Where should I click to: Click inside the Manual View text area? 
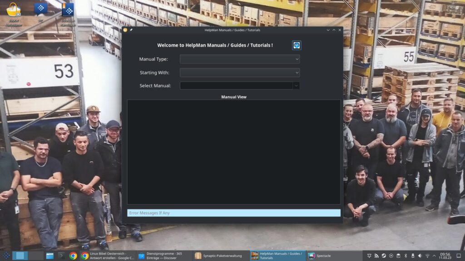point(234,152)
